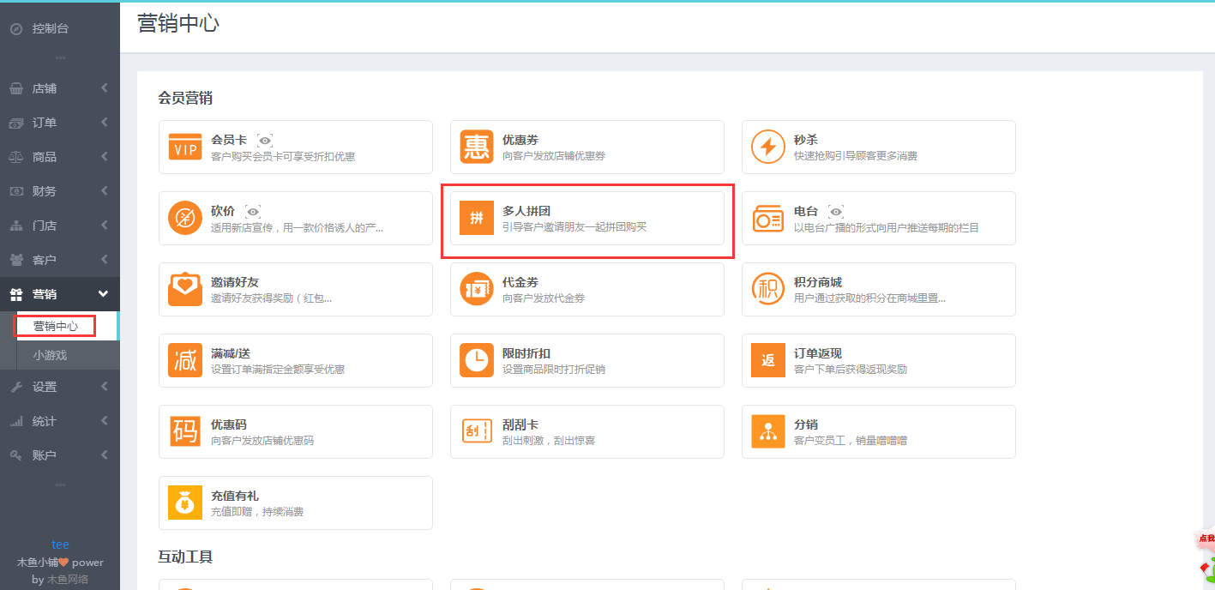Expand the 统计 menu chevron
The image size is (1215, 590).
click(104, 421)
